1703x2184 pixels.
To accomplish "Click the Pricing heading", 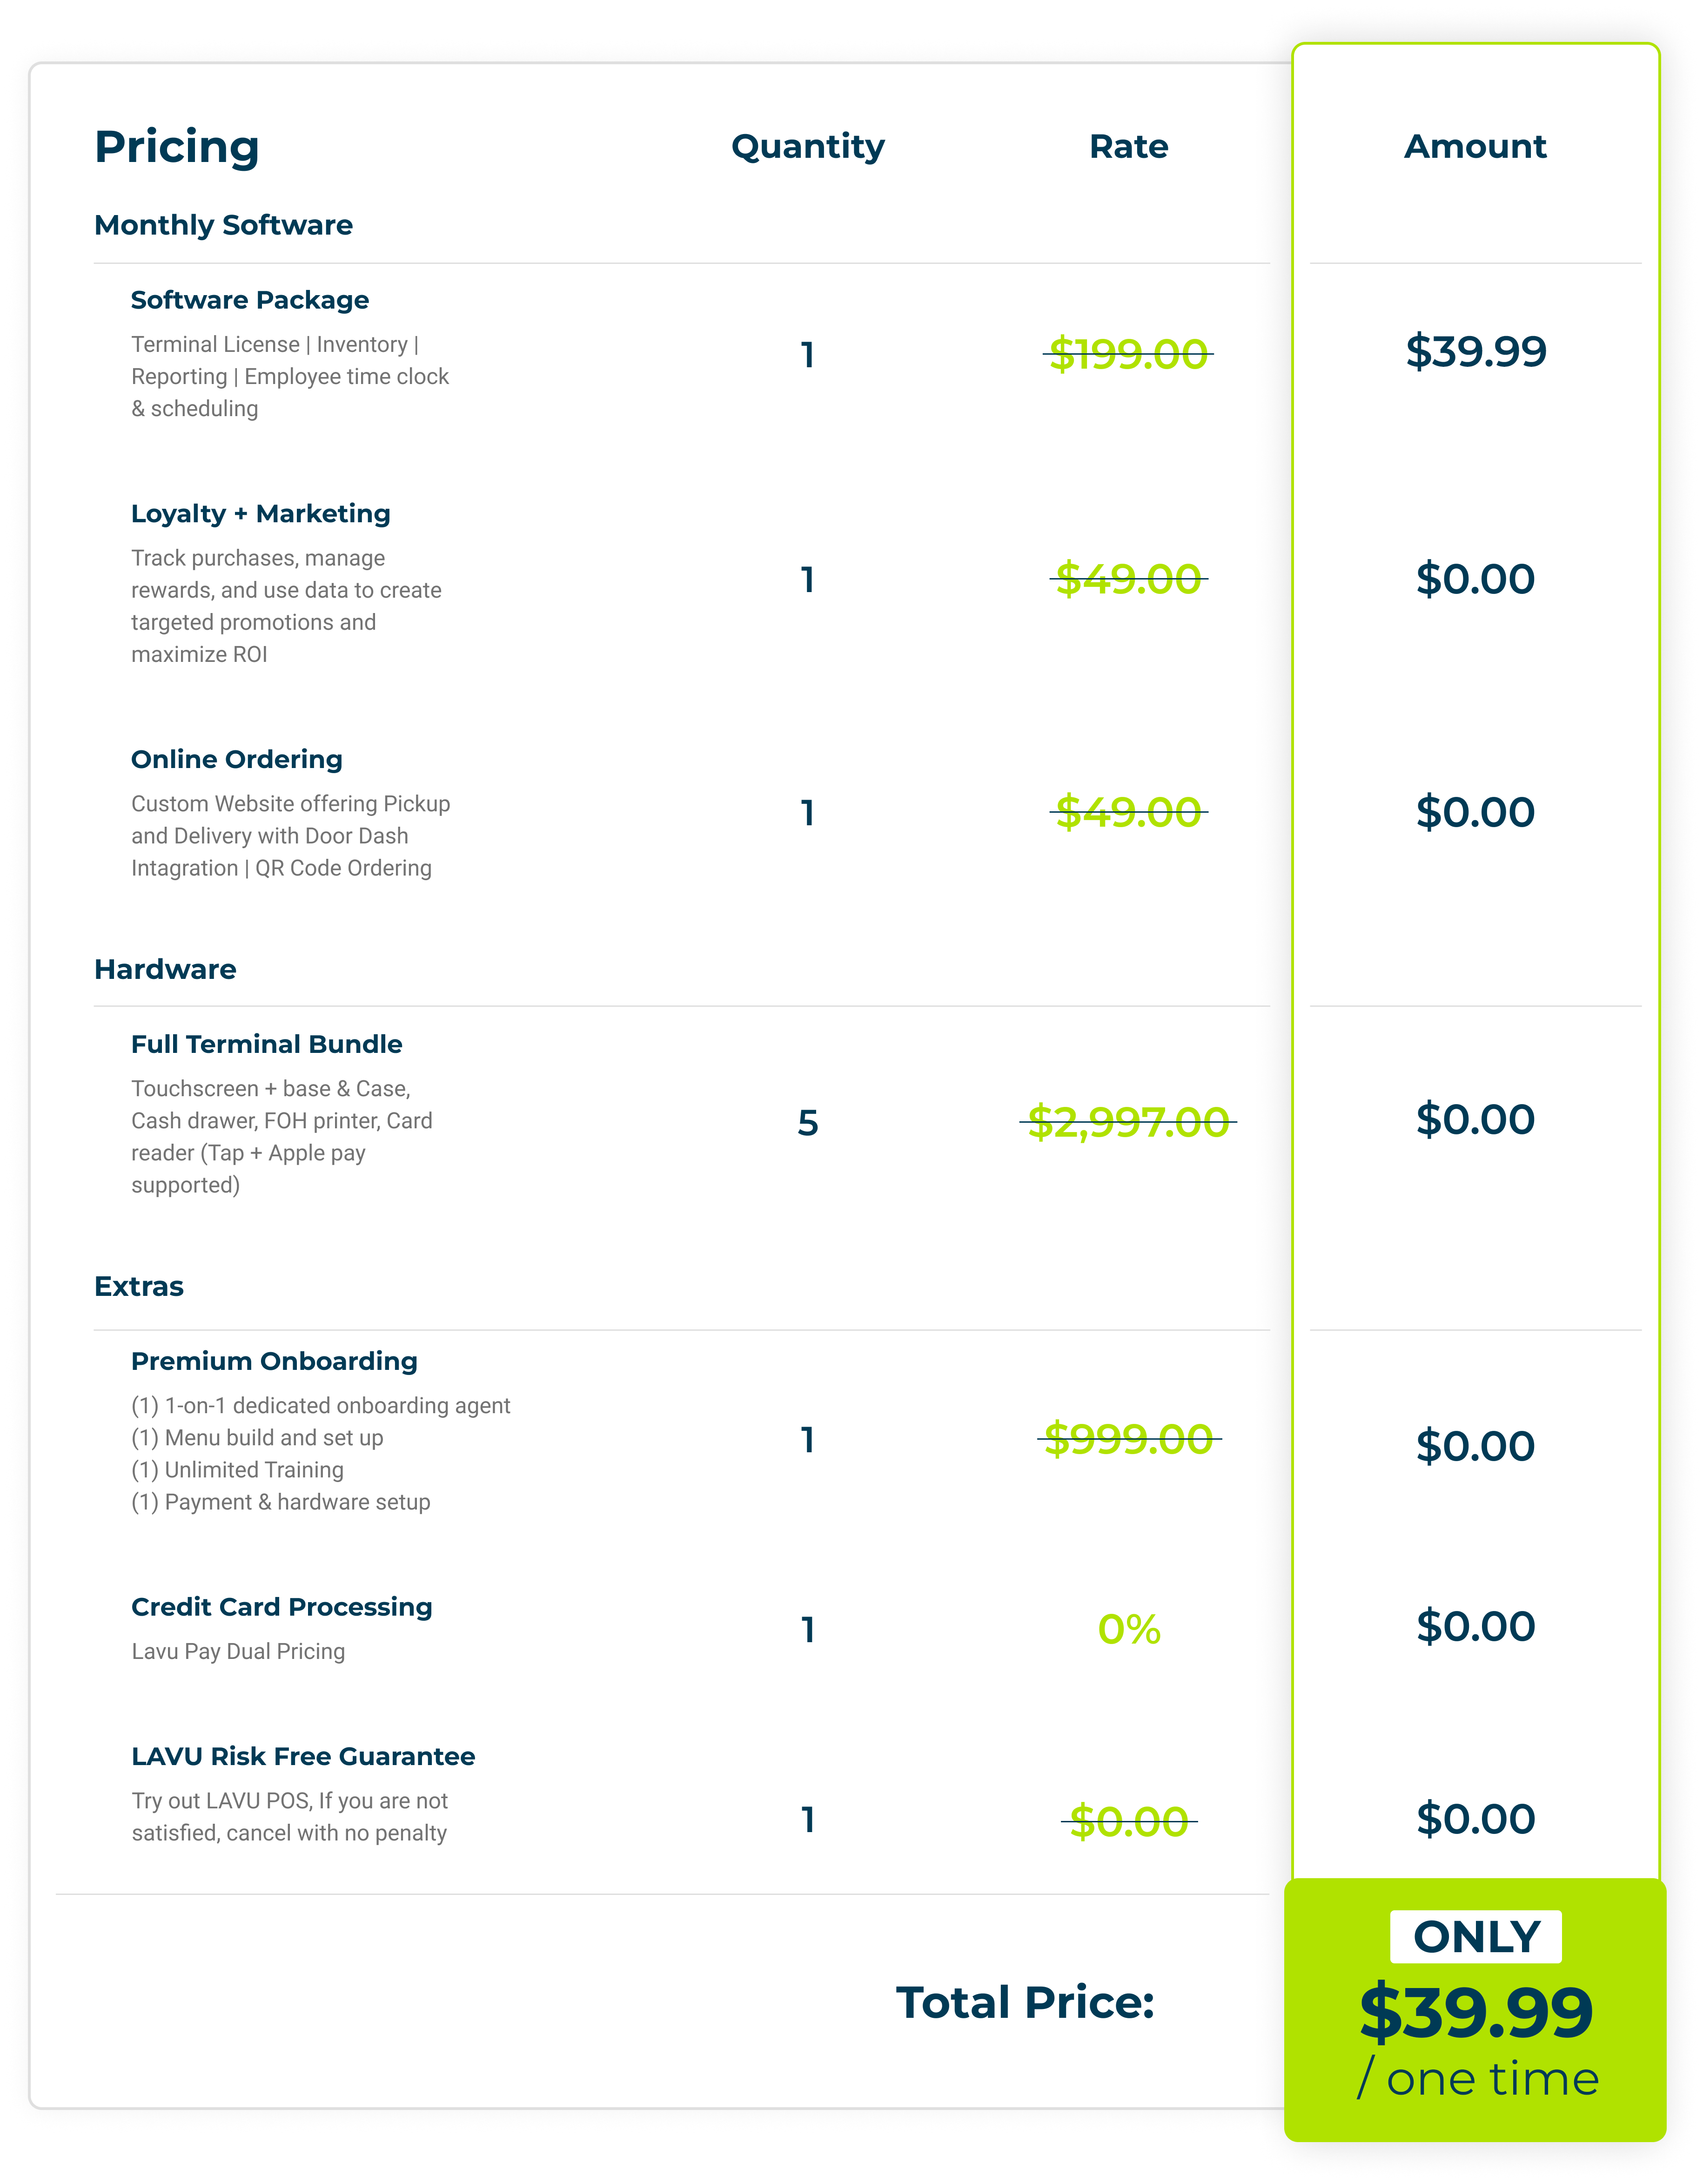I will click(177, 147).
